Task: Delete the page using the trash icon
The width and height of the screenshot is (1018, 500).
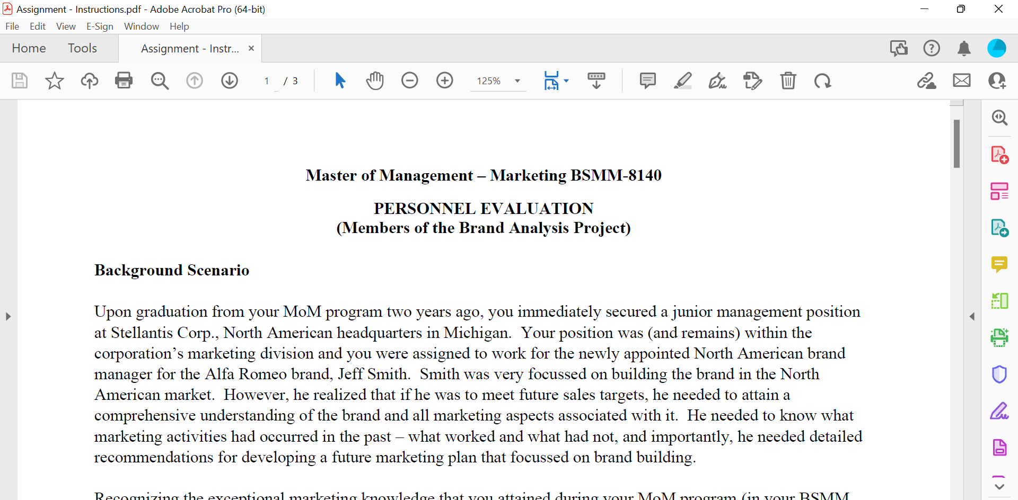Action: pyautogui.click(x=788, y=81)
